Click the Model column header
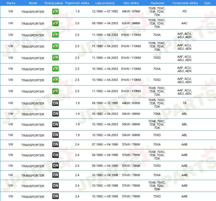The width and height of the screenshot is (216, 201). click(x=33, y=3)
